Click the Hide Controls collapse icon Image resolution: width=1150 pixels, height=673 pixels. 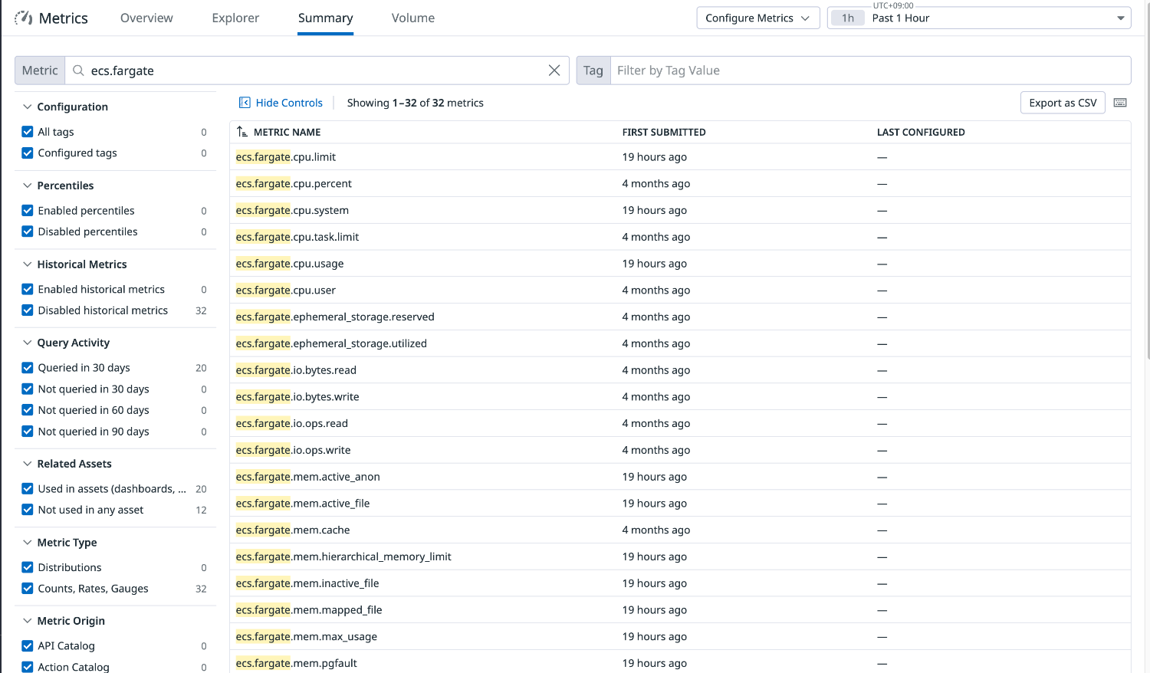(245, 102)
